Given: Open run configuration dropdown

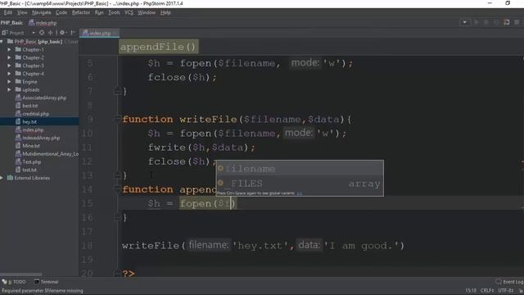Looking at the screenshot, I should (x=464, y=22).
